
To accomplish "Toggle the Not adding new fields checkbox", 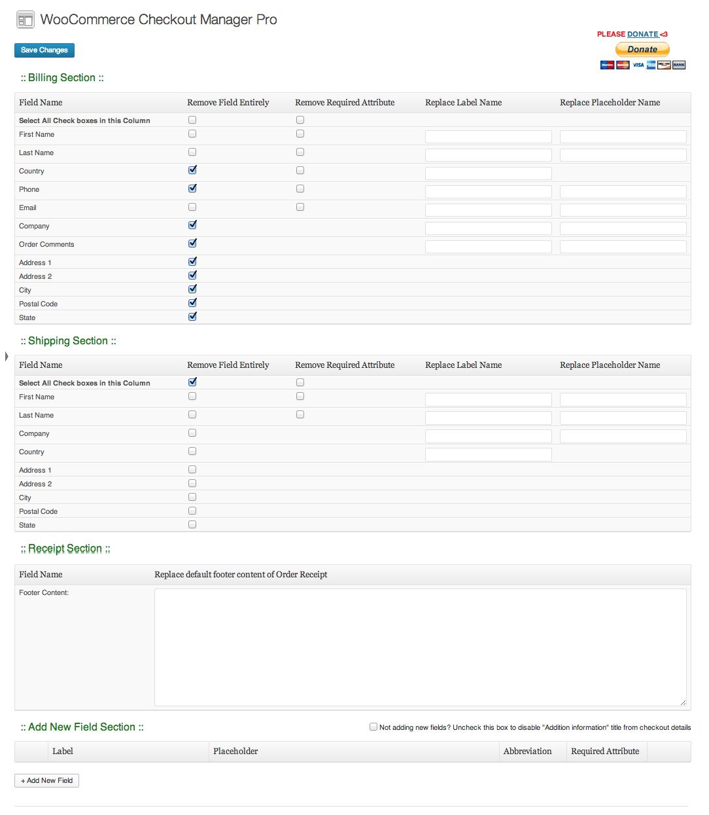I will 373,727.
